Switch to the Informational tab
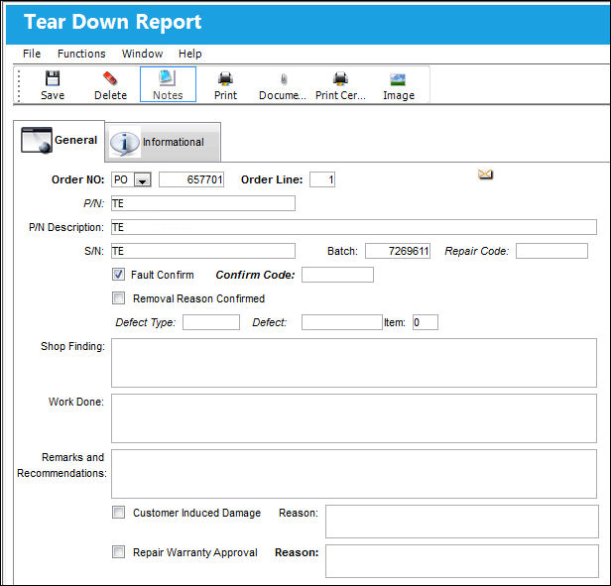The image size is (611, 586). pos(163,142)
